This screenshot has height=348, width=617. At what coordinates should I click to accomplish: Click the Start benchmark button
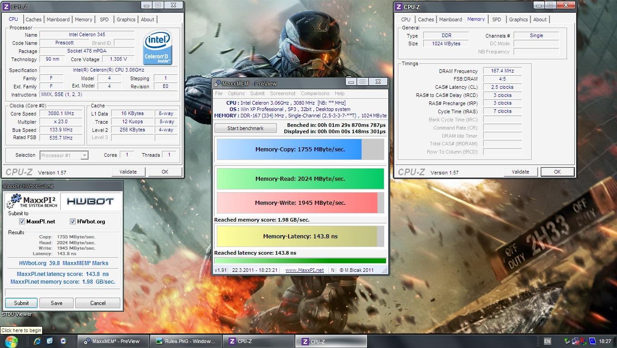click(245, 128)
